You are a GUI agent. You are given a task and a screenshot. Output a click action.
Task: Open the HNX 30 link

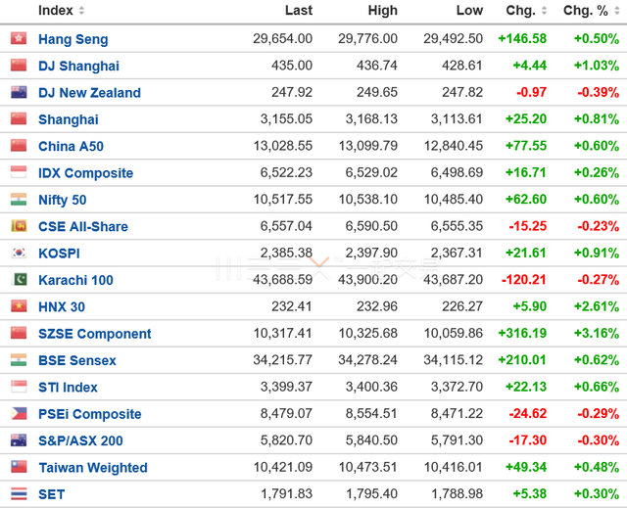[x=62, y=306]
